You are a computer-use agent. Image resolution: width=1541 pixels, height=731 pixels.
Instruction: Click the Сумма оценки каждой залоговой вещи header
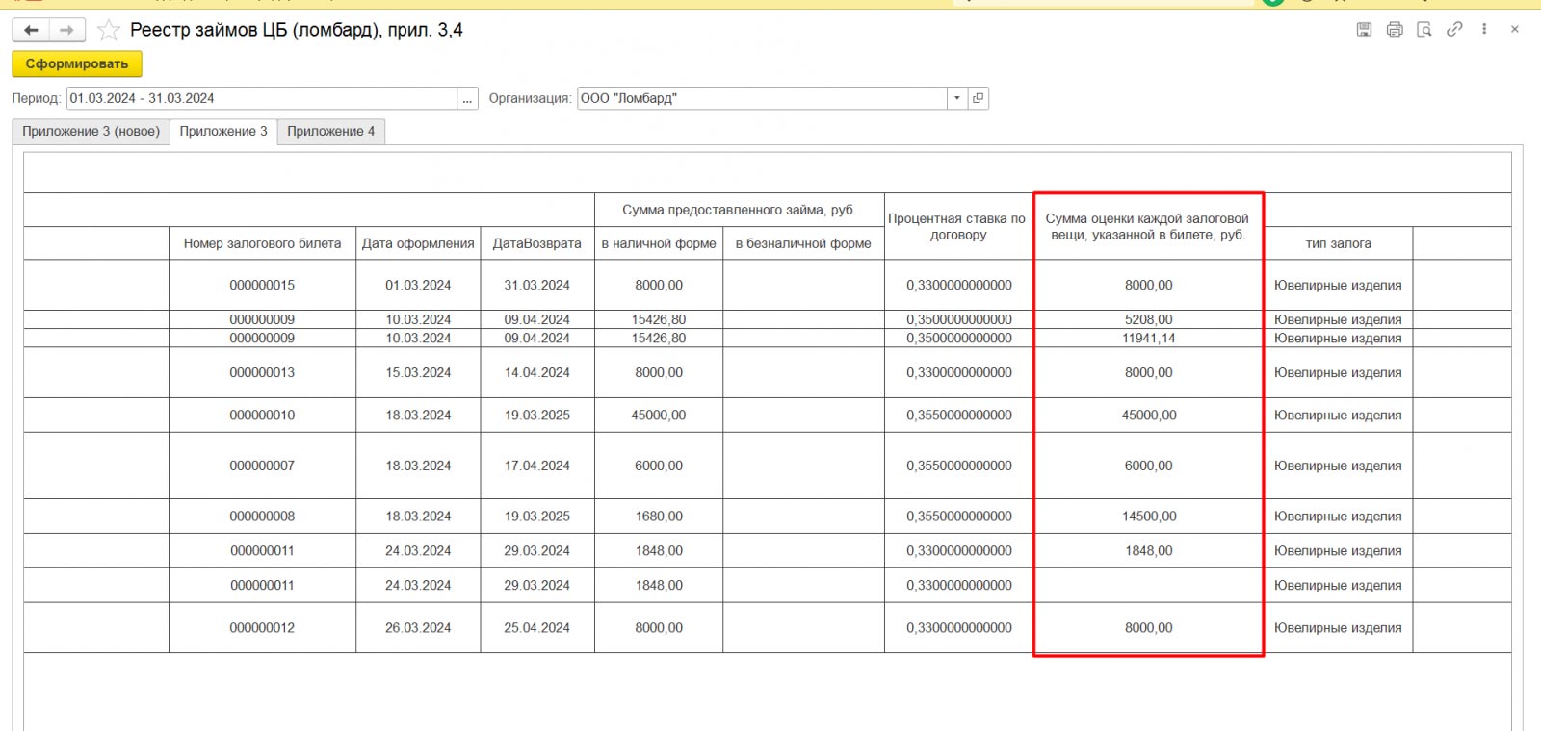click(x=1148, y=227)
